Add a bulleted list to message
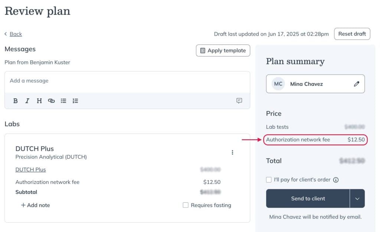This screenshot has width=380, height=232. point(63,101)
